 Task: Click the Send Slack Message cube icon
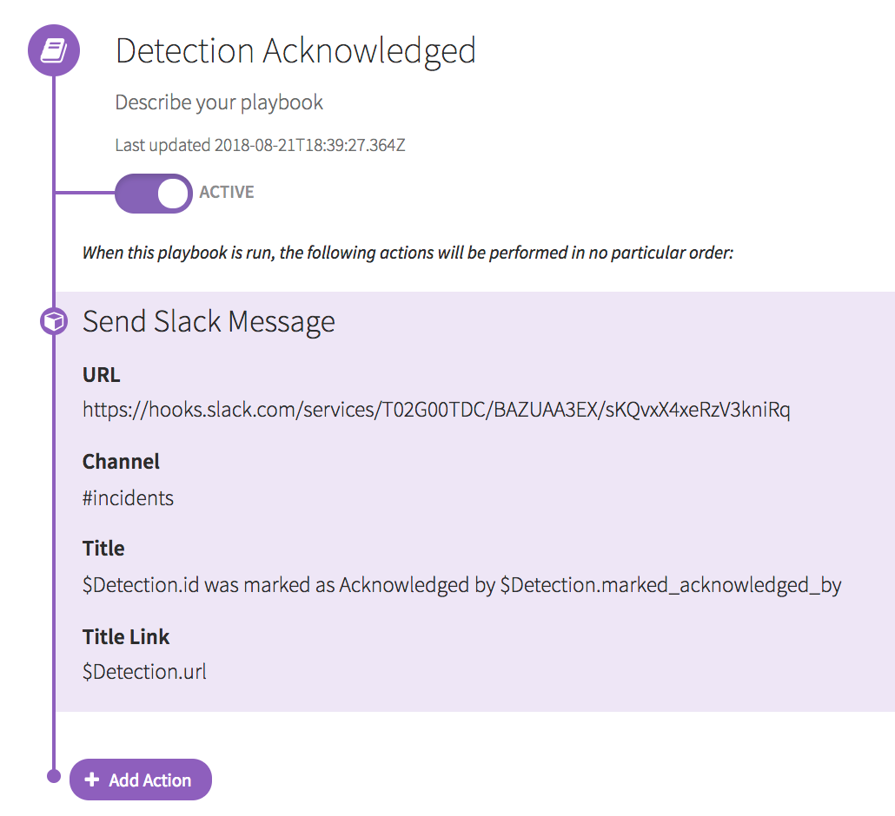click(x=54, y=322)
